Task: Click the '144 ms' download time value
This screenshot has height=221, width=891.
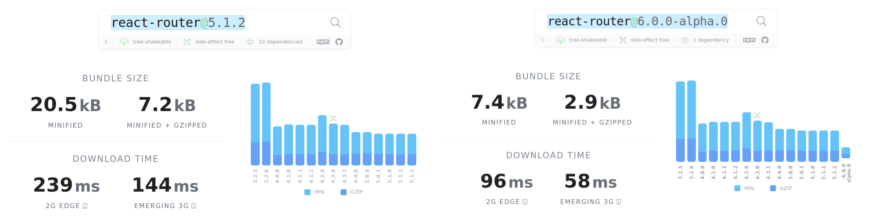Action: click(x=165, y=185)
